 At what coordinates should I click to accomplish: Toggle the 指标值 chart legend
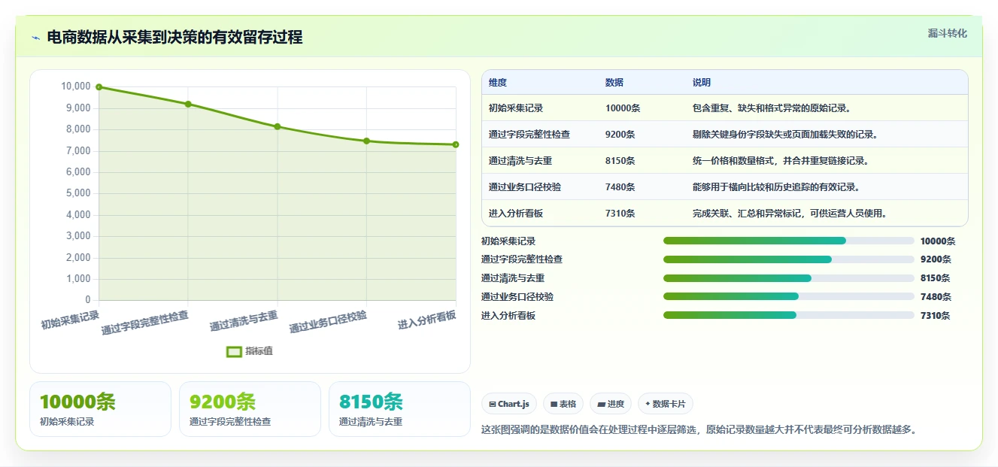click(x=250, y=351)
